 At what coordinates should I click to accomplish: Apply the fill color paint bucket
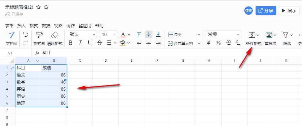tap(123, 43)
